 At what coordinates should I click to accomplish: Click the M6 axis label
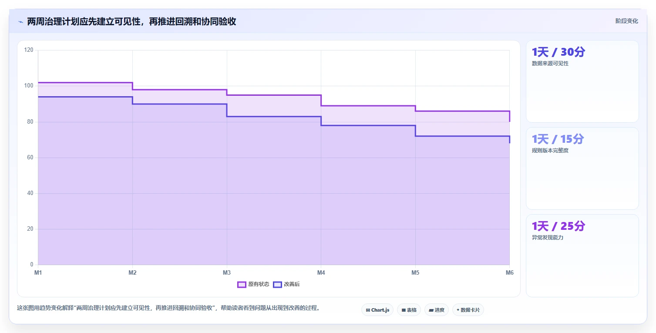(x=509, y=272)
